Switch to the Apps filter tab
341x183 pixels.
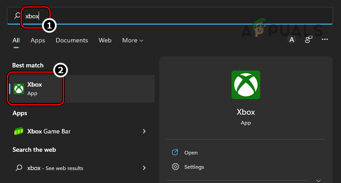38,40
